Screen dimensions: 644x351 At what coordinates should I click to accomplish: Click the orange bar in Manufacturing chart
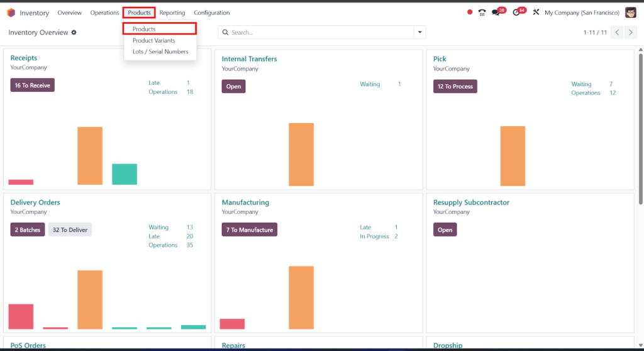point(301,298)
